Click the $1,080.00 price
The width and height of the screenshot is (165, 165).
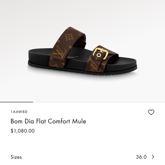pyautogui.click(x=23, y=131)
